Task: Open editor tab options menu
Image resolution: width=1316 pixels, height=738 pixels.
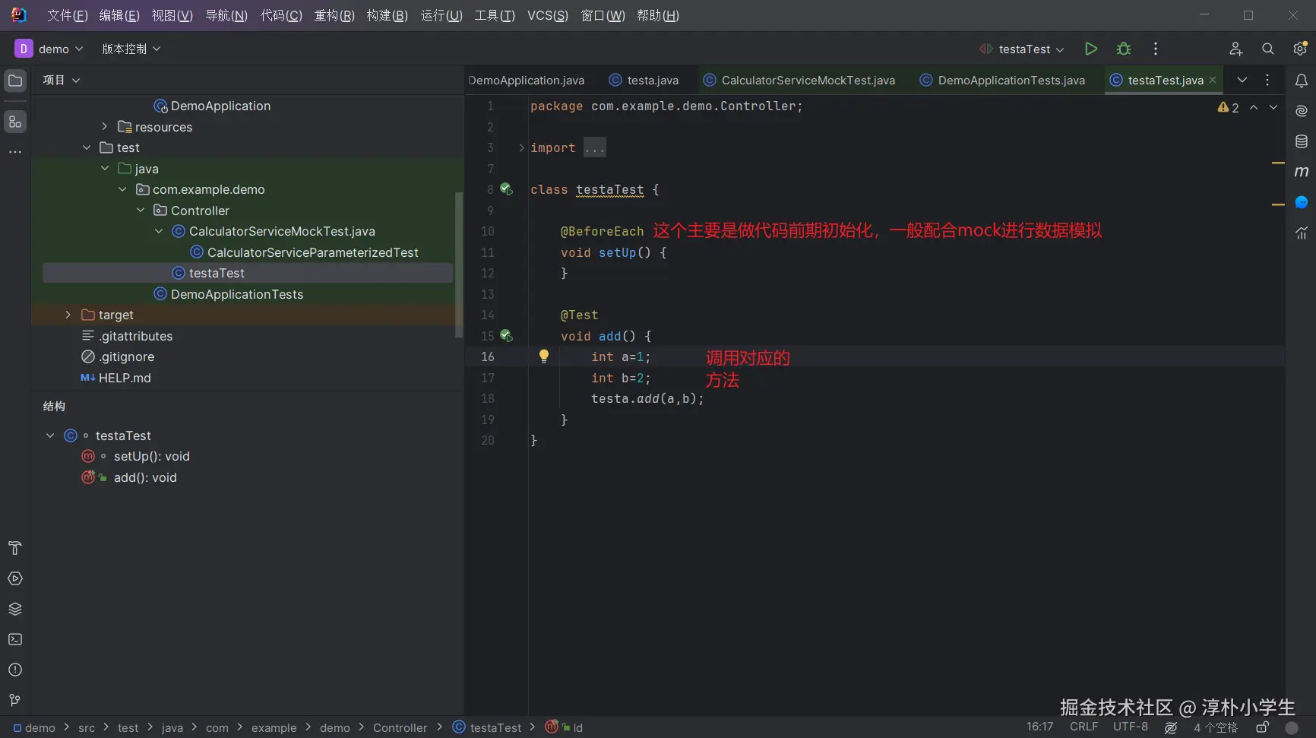Action: [1267, 80]
